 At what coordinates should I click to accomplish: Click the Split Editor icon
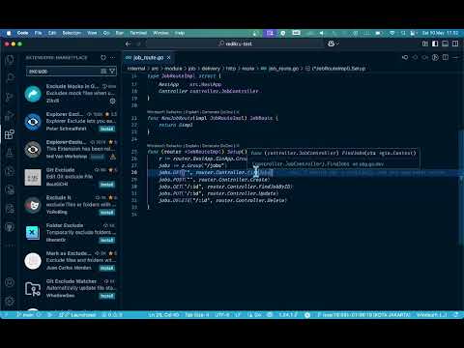[x=446, y=57]
